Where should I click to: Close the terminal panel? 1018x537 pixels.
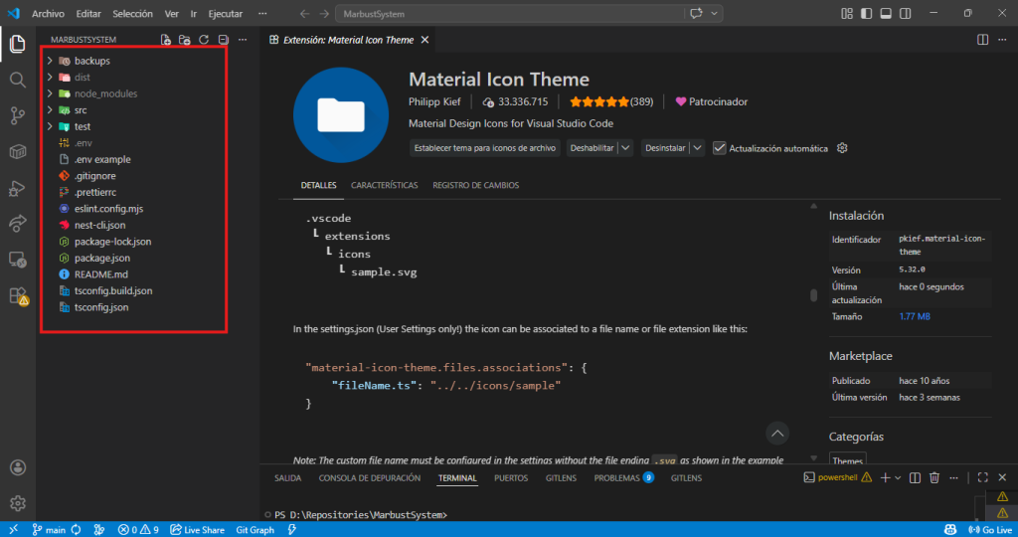pyautogui.click(x=1002, y=478)
